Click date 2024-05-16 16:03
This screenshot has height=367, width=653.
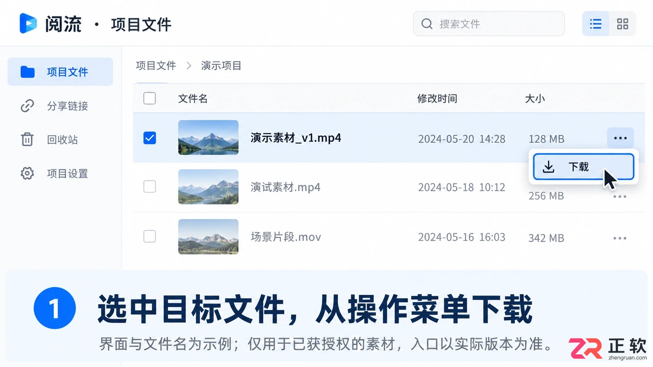[462, 237]
